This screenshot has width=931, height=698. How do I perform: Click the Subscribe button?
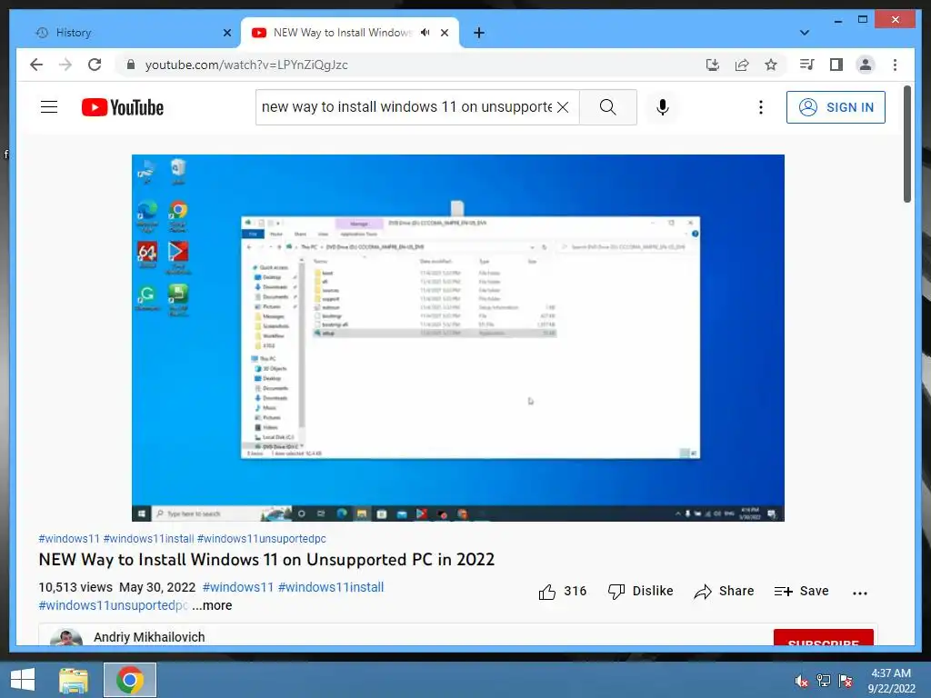pyautogui.click(x=823, y=638)
